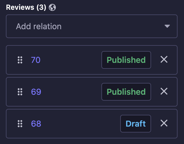Remove relation 70 with the X icon
Screen dimensions: 184x144
click(164, 60)
